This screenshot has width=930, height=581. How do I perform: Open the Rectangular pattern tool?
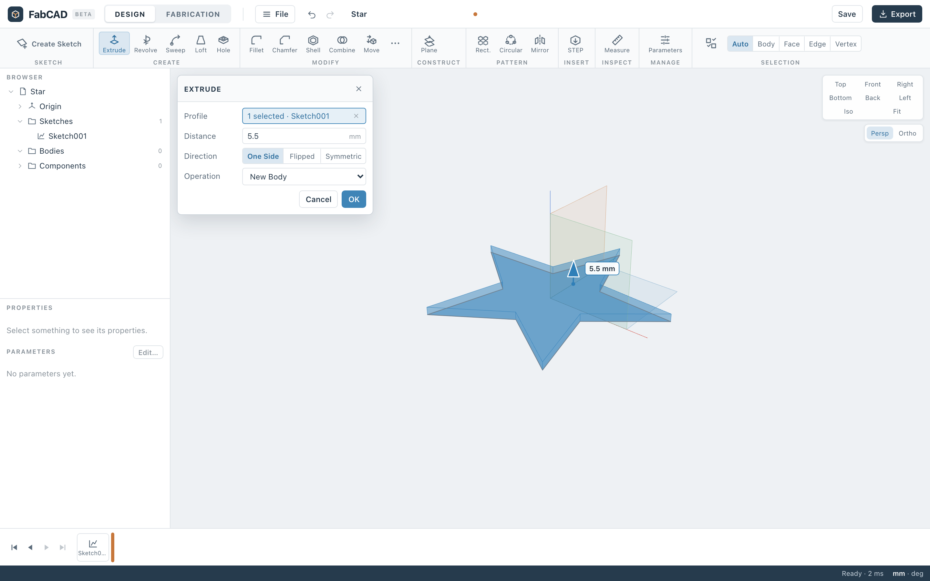(483, 44)
